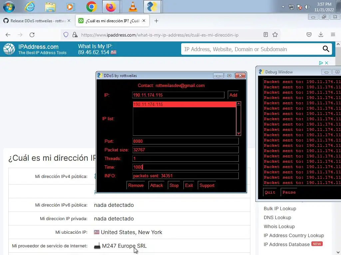Click the 89.46.62.154 IP text
This screenshot has width=341, height=255.
[94, 52]
